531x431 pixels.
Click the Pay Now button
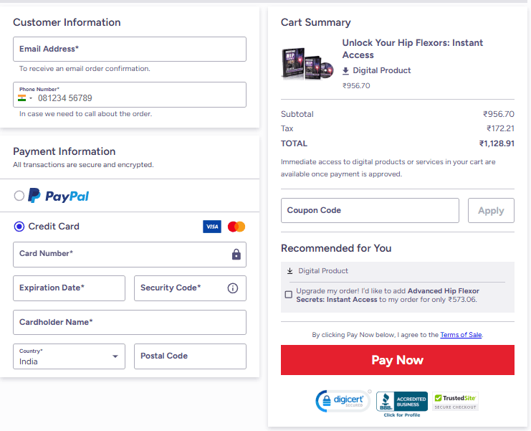(398, 360)
